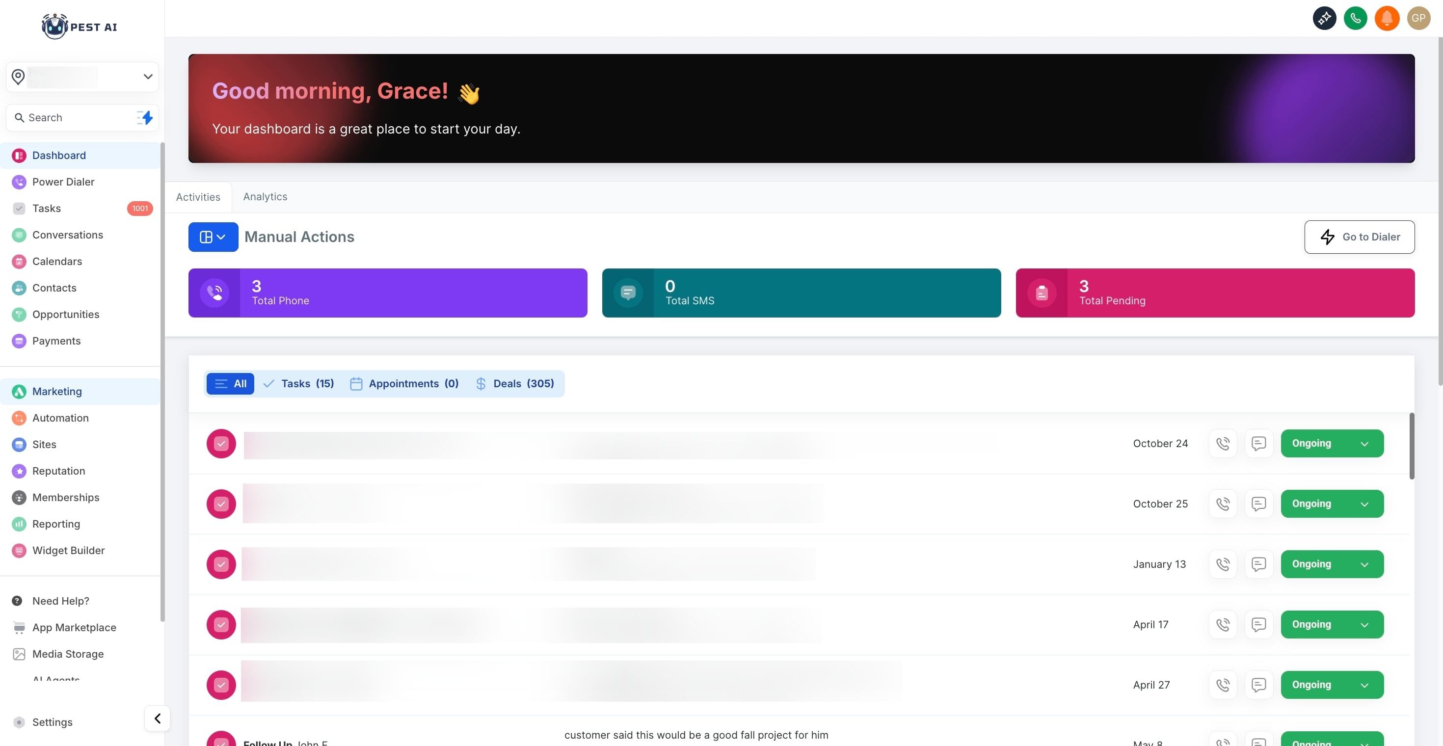Select the Activities tab
The width and height of the screenshot is (1443, 746).
pos(198,197)
